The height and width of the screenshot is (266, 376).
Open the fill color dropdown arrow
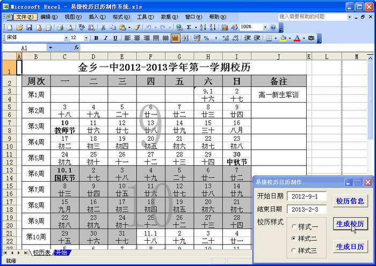tap(290, 38)
